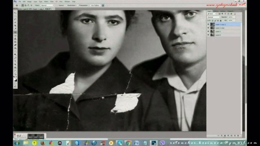Select the Text tool in toolbox
260x146 pixels.
pyautogui.click(x=15, y=61)
